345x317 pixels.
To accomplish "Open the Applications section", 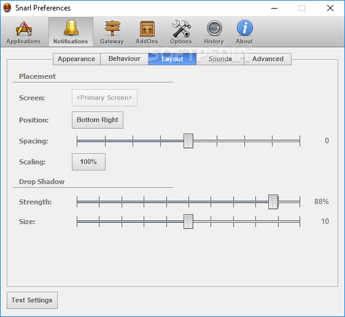I will [23, 32].
